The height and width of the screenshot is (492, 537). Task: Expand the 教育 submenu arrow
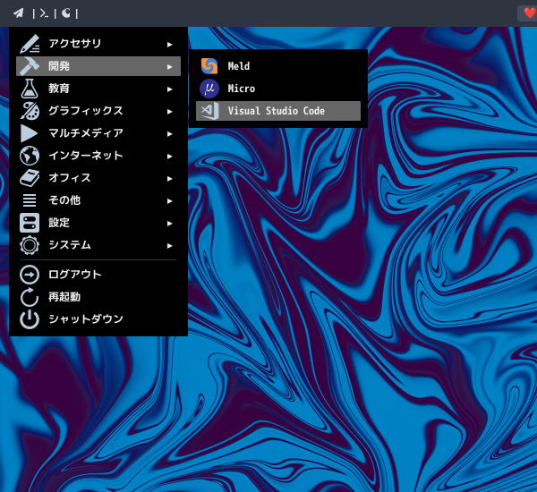pos(169,89)
